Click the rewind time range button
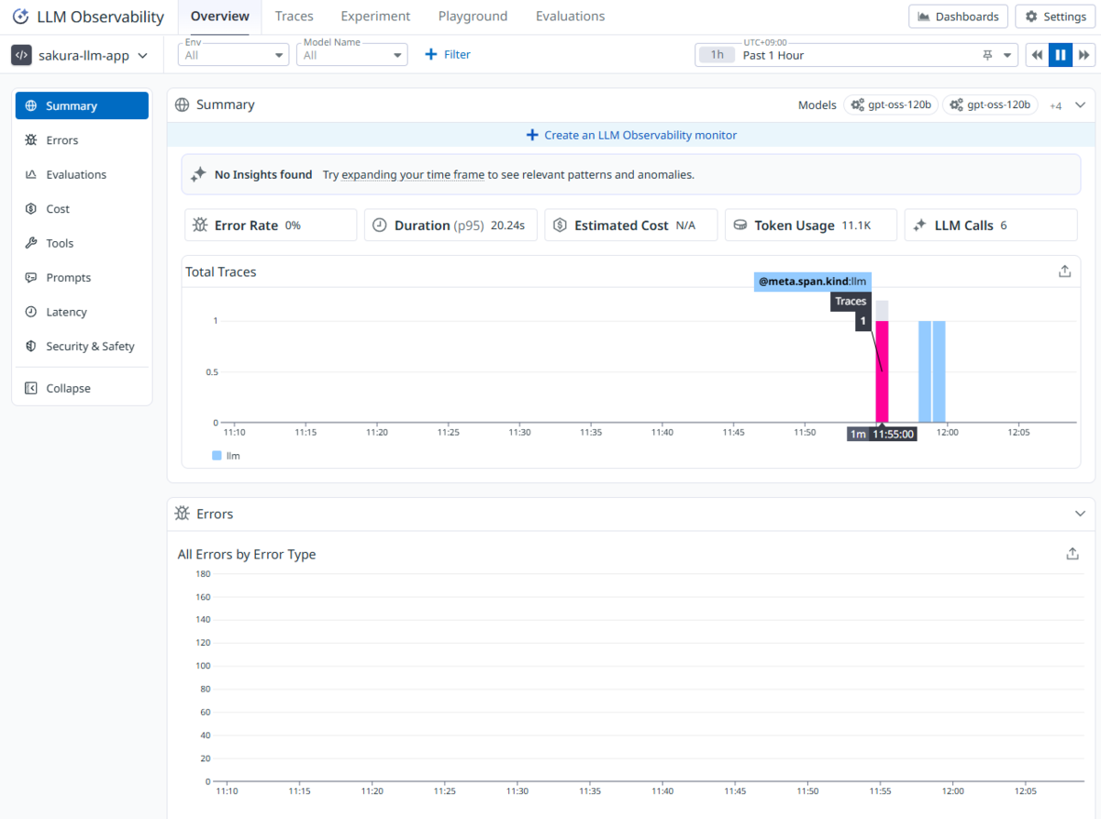Image resolution: width=1101 pixels, height=819 pixels. click(x=1037, y=55)
